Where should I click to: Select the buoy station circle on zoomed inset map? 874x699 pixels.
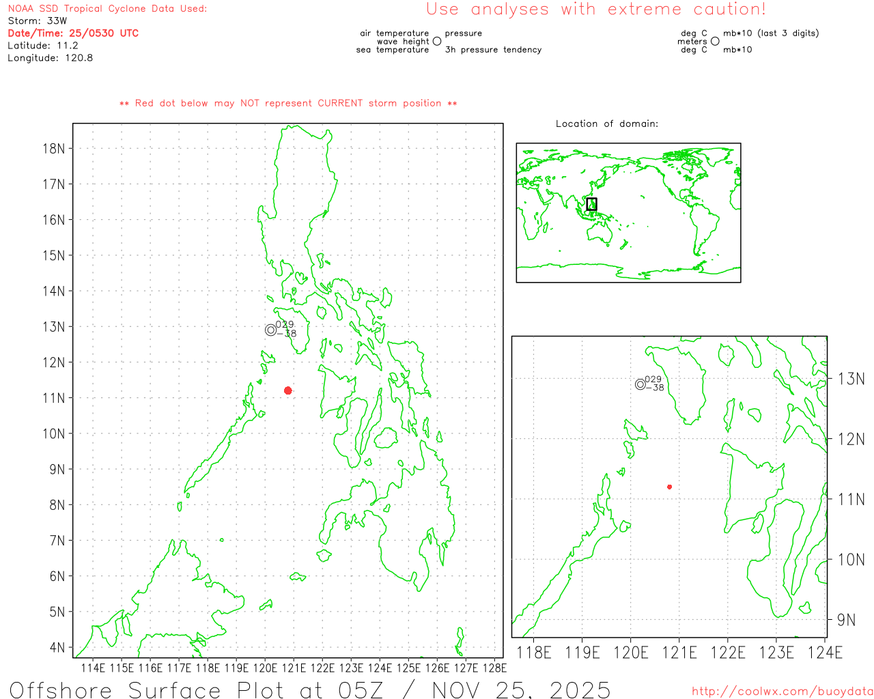(x=640, y=384)
